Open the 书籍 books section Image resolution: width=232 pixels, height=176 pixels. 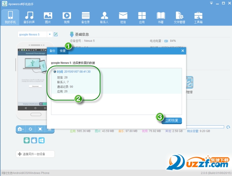tap(161, 17)
